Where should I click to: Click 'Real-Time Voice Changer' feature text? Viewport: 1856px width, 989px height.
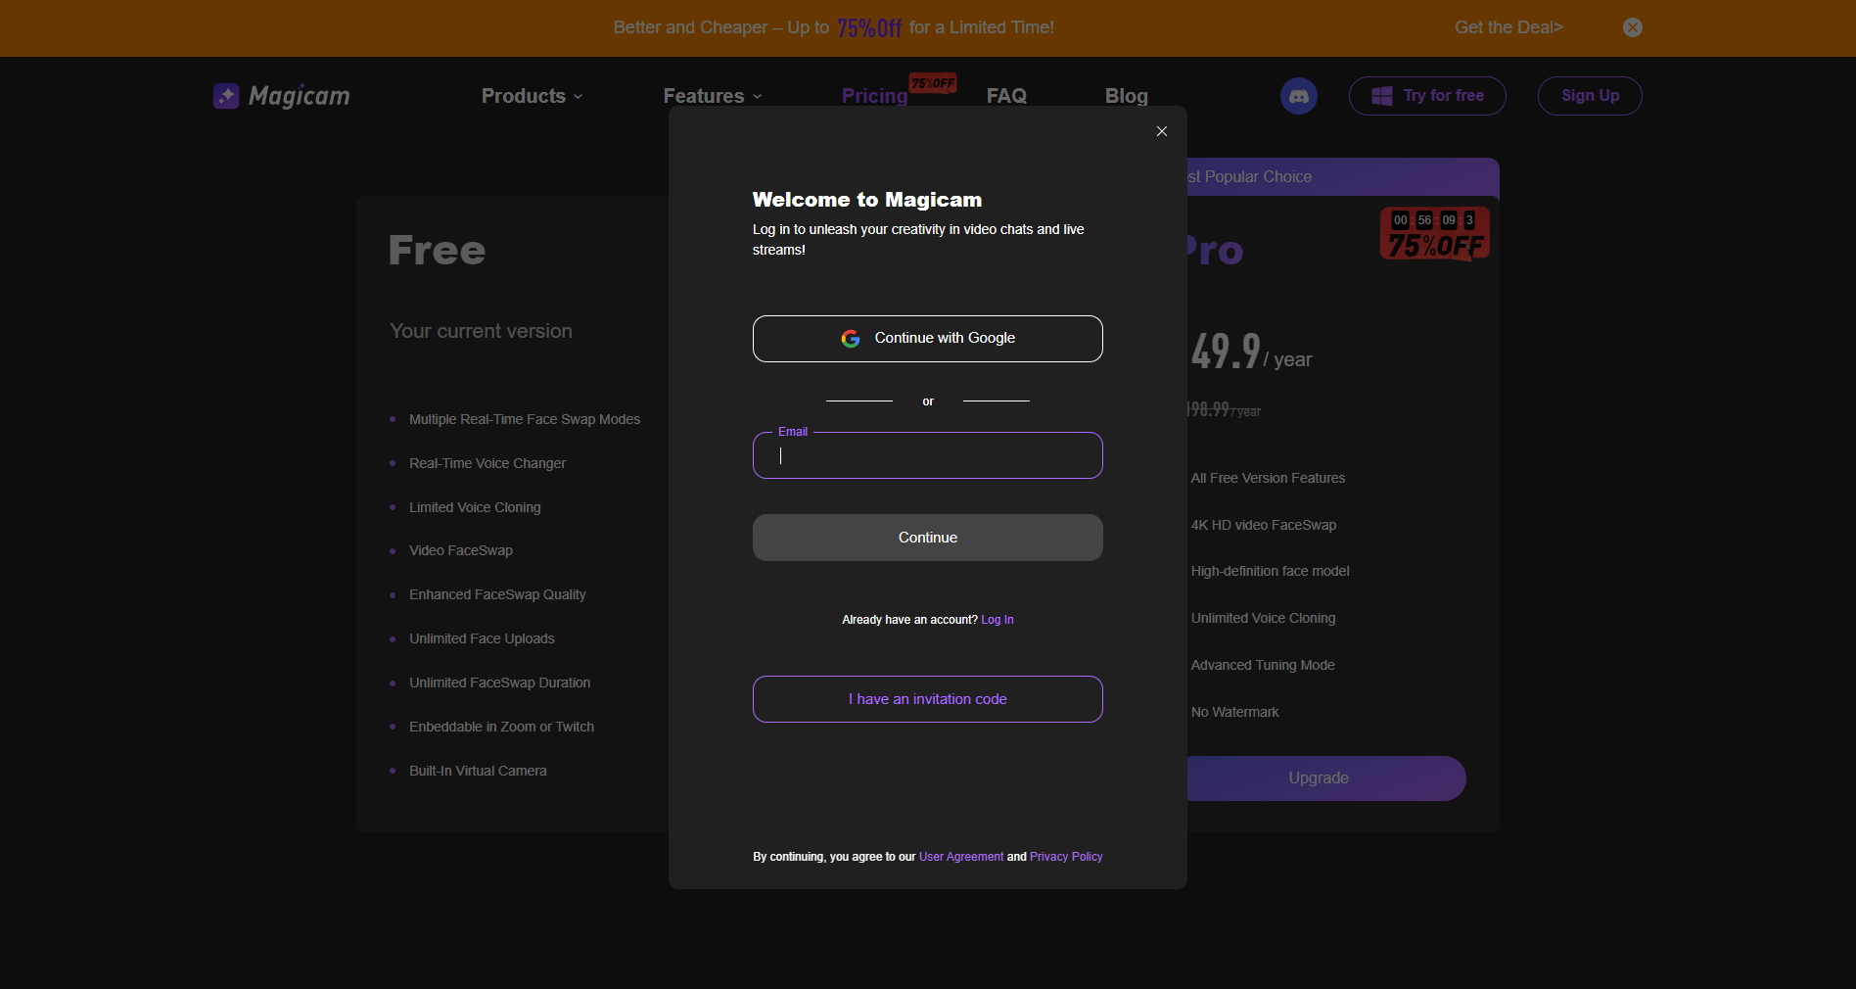[487, 463]
